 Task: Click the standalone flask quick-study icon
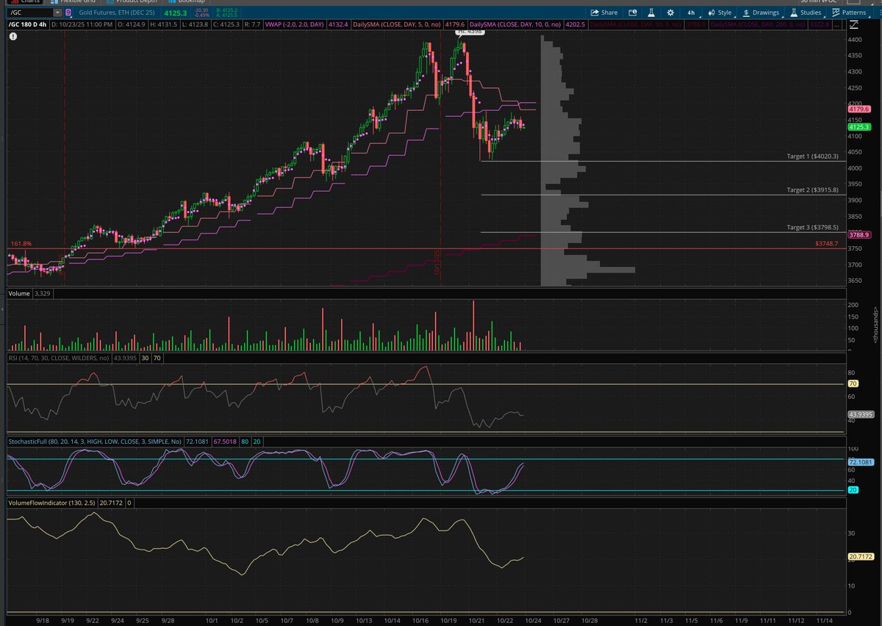(x=650, y=12)
